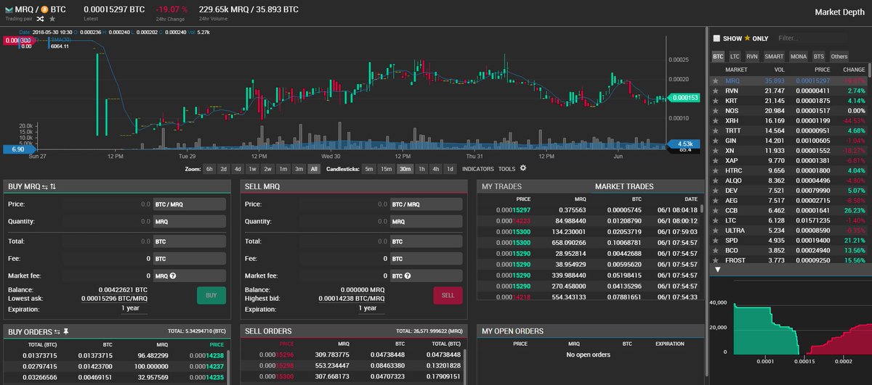Switch candlesticks to 1d
872x385 pixels.
[x=450, y=168]
